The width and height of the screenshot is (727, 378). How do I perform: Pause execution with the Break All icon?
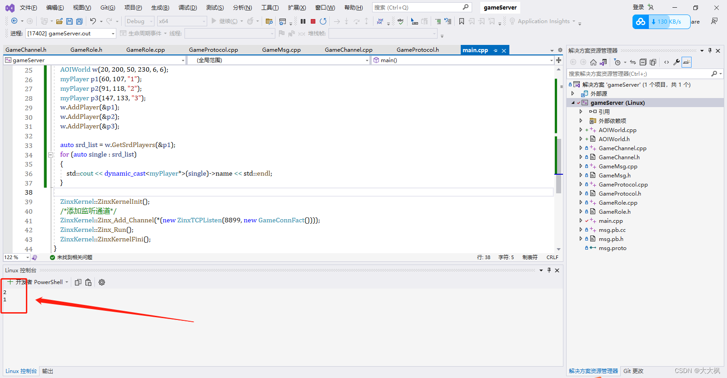pos(303,21)
